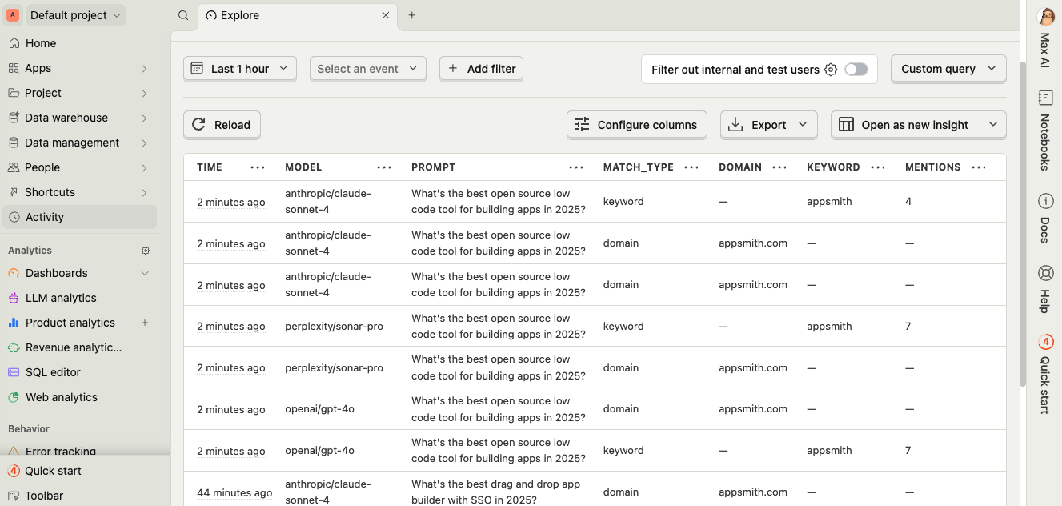This screenshot has height=506, width=1062.
Task: Open Error tracking under Behavior
Action: [59, 452]
